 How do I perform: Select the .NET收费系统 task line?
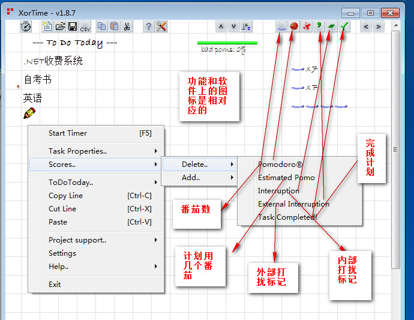[53, 61]
